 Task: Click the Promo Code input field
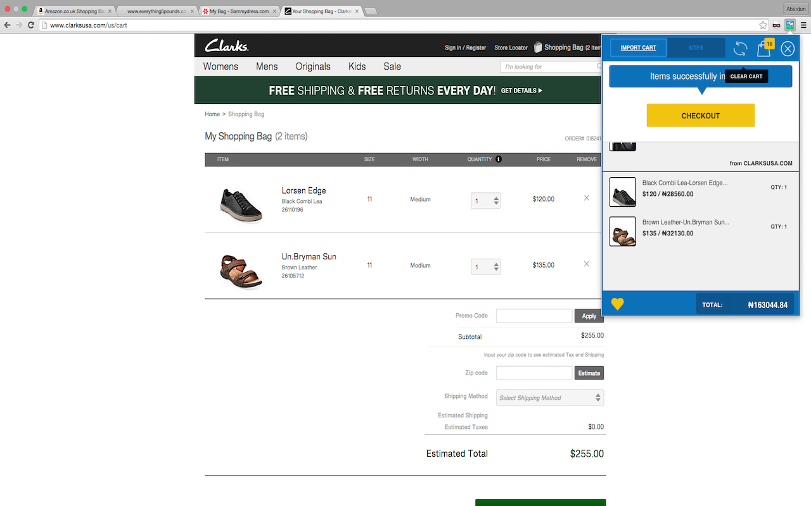(x=534, y=316)
